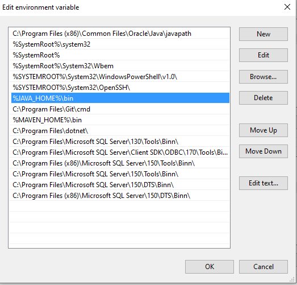Move the selected entry up
Viewport: 297px width, 285px height.
coord(263,130)
